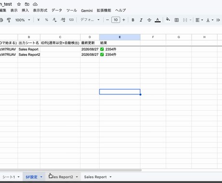The image size is (222, 183).
Task: Open the 表示形式 menu
Action: tap(40, 11)
